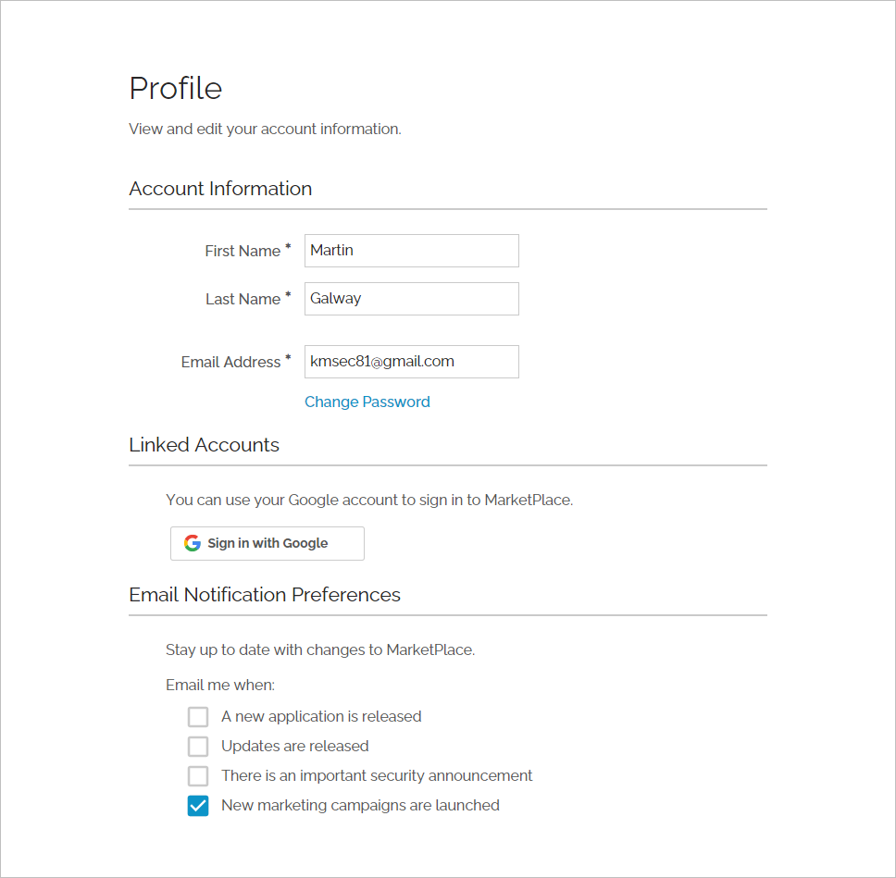
Task: Check the important security announcement box
Action: [x=198, y=775]
